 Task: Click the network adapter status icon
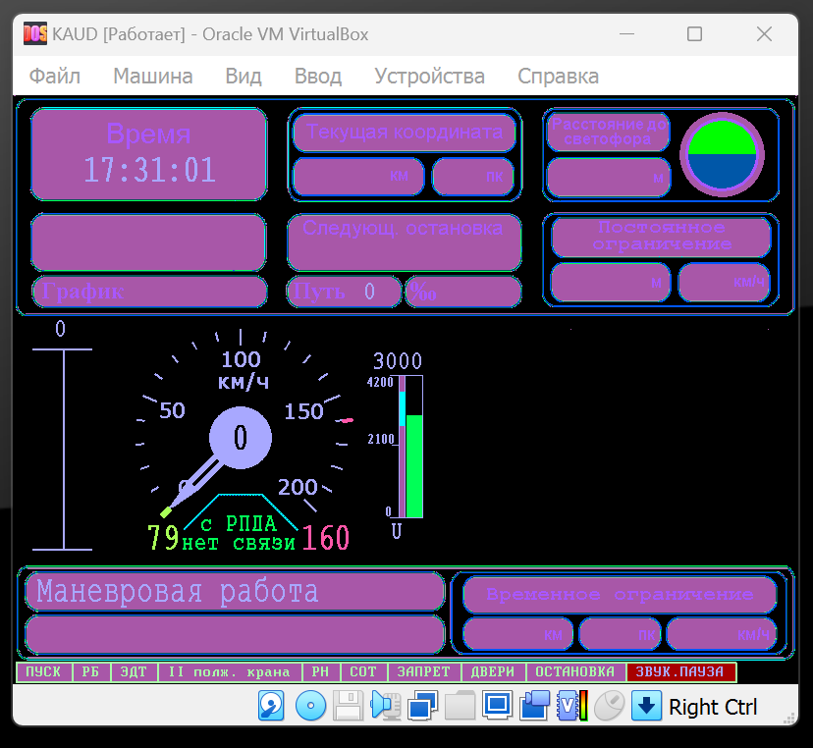pyautogui.click(x=423, y=706)
